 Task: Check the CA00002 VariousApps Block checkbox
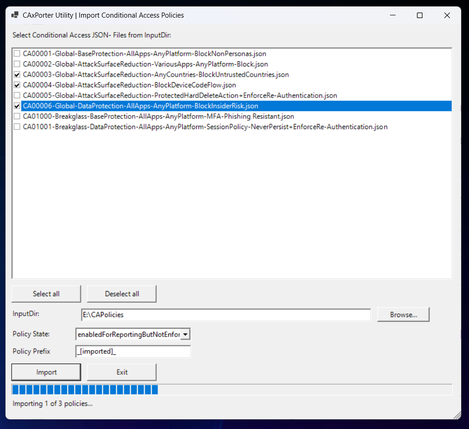17,64
